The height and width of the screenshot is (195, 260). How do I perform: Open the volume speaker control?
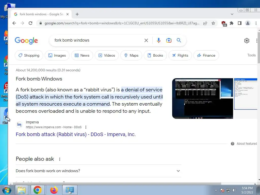pos(234,190)
